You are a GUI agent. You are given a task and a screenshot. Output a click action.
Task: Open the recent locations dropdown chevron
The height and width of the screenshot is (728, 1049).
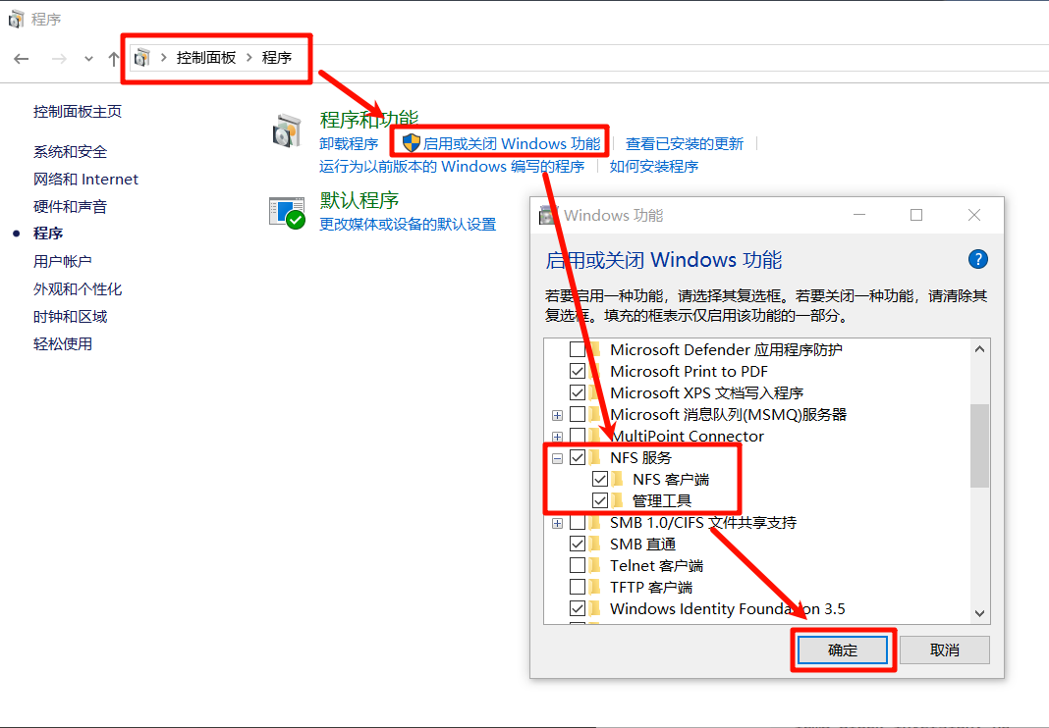click(x=88, y=59)
